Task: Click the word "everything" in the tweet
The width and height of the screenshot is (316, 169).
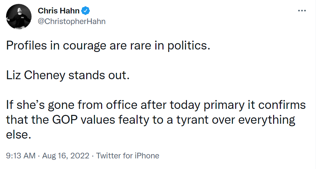Action: (x=266, y=120)
